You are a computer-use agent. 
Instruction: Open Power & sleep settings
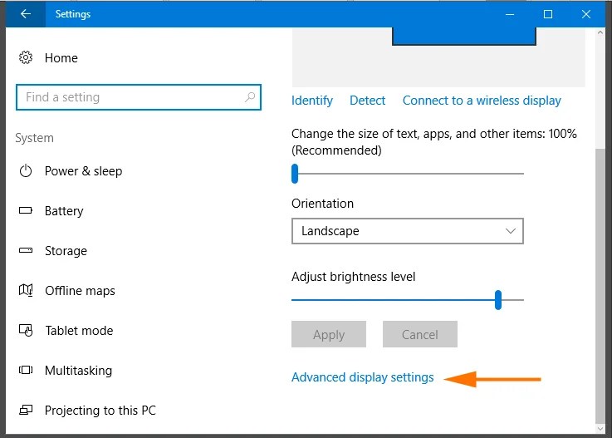coord(84,171)
